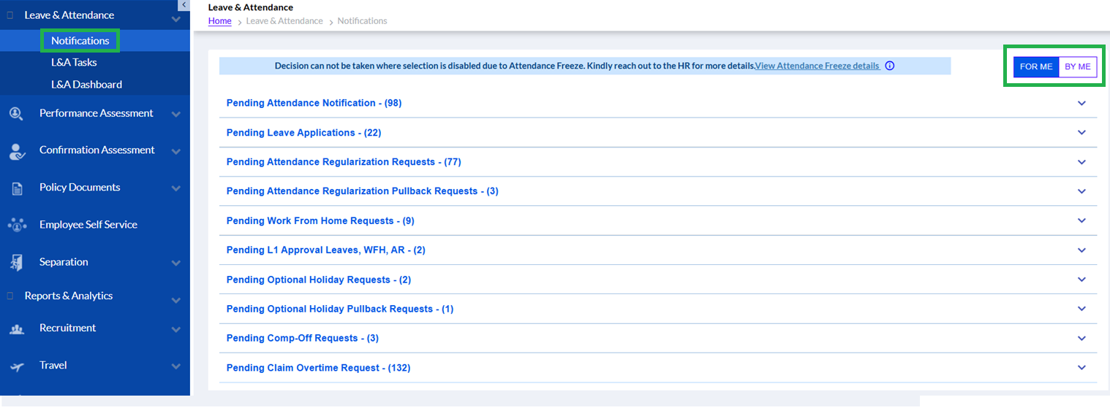The width and height of the screenshot is (1110, 408).
Task: Click the Employee Self Service icon
Action: click(x=16, y=226)
